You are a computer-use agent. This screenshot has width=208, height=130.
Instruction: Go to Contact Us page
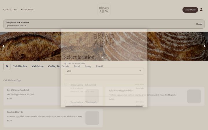tap(10, 10)
